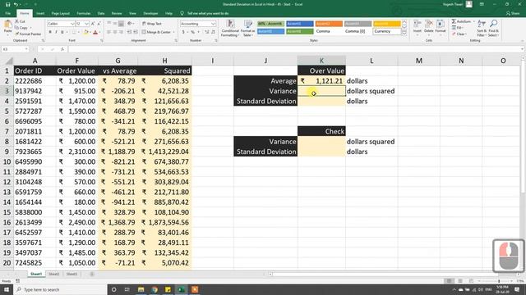Click the Windows Start button
This screenshot has width=526, height=295.
tap(7, 289)
